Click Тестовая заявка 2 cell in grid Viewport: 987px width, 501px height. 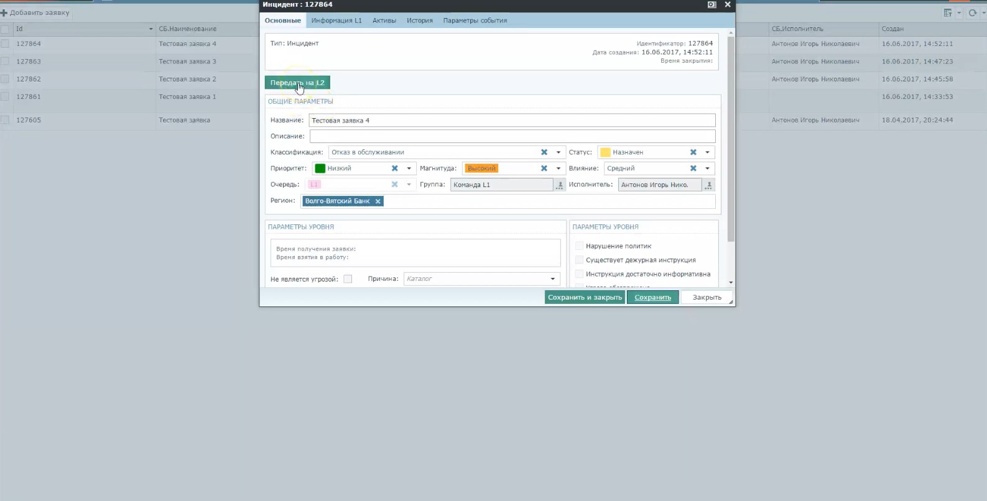(188, 79)
